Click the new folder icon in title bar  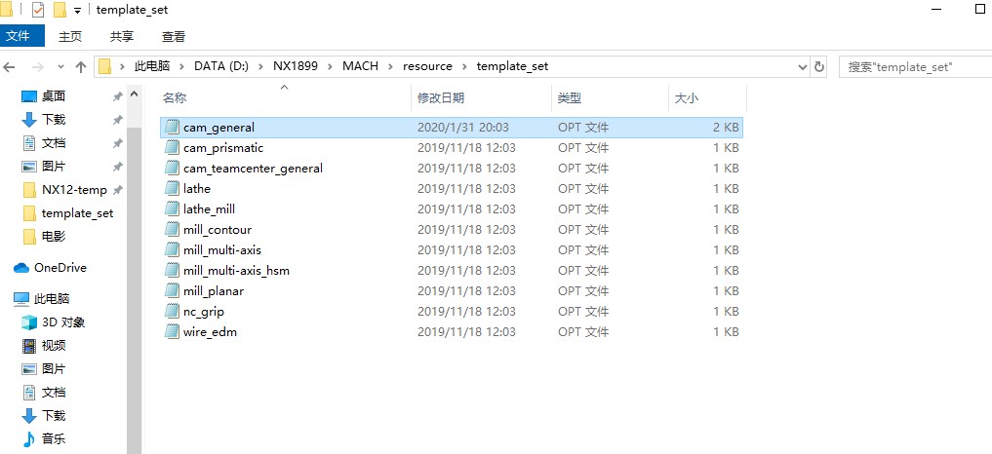[x=59, y=10]
